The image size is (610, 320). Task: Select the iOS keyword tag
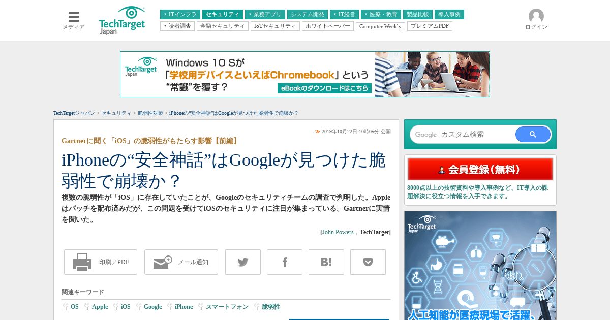(126, 307)
